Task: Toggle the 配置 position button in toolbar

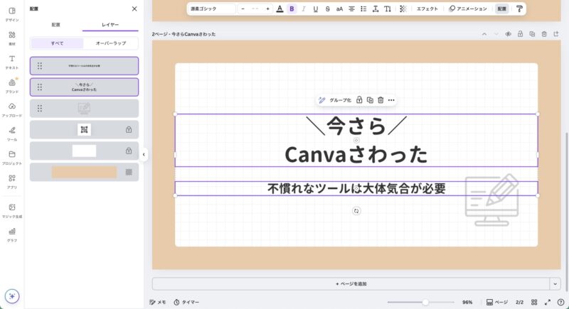Action: tap(502, 9)
